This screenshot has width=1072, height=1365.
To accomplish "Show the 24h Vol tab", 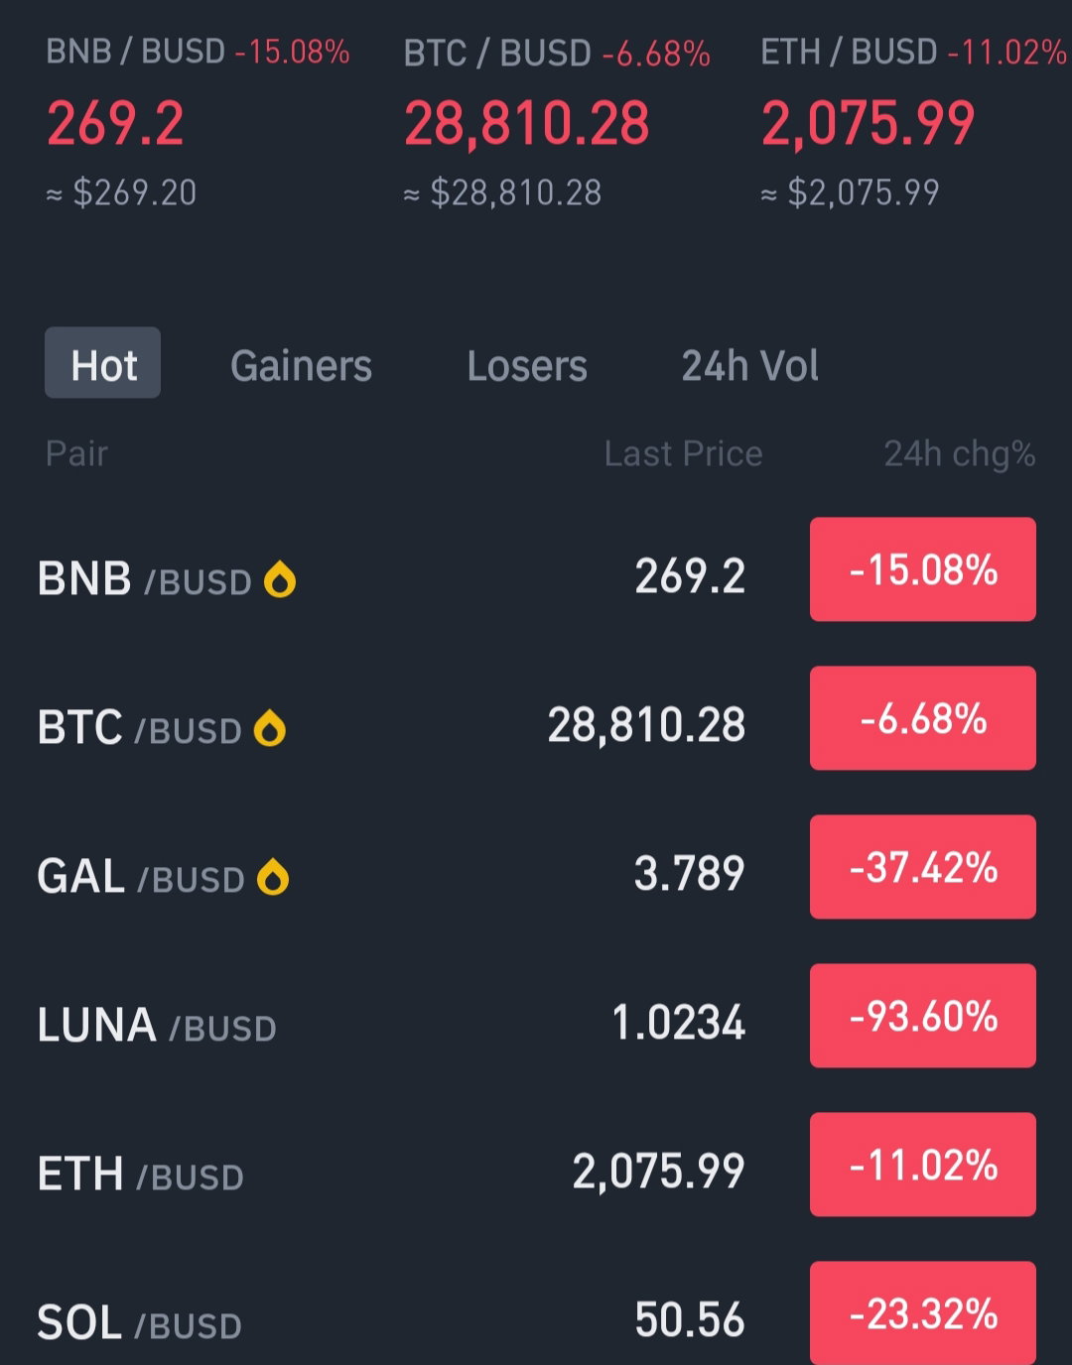I will [x=749, y=366].
